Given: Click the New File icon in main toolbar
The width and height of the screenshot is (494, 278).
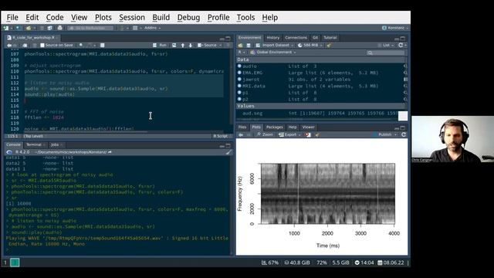Looking at the screenshot, I should coord(6,28).
